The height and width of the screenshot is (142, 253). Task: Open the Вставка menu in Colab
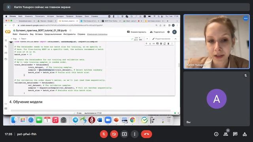point(39,34)
